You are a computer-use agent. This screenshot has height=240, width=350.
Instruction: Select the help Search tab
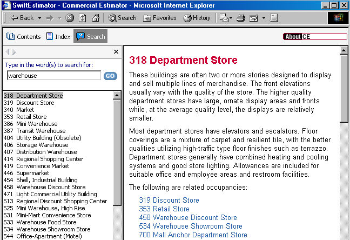click(x=90, y=36)
